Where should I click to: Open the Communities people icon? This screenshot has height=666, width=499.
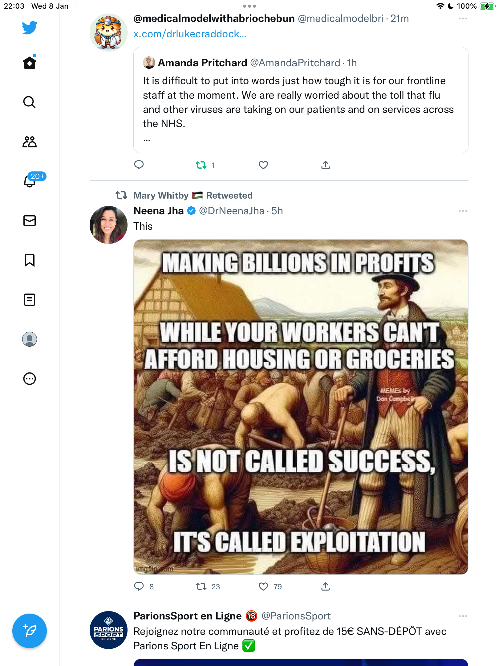coord(30,142)
